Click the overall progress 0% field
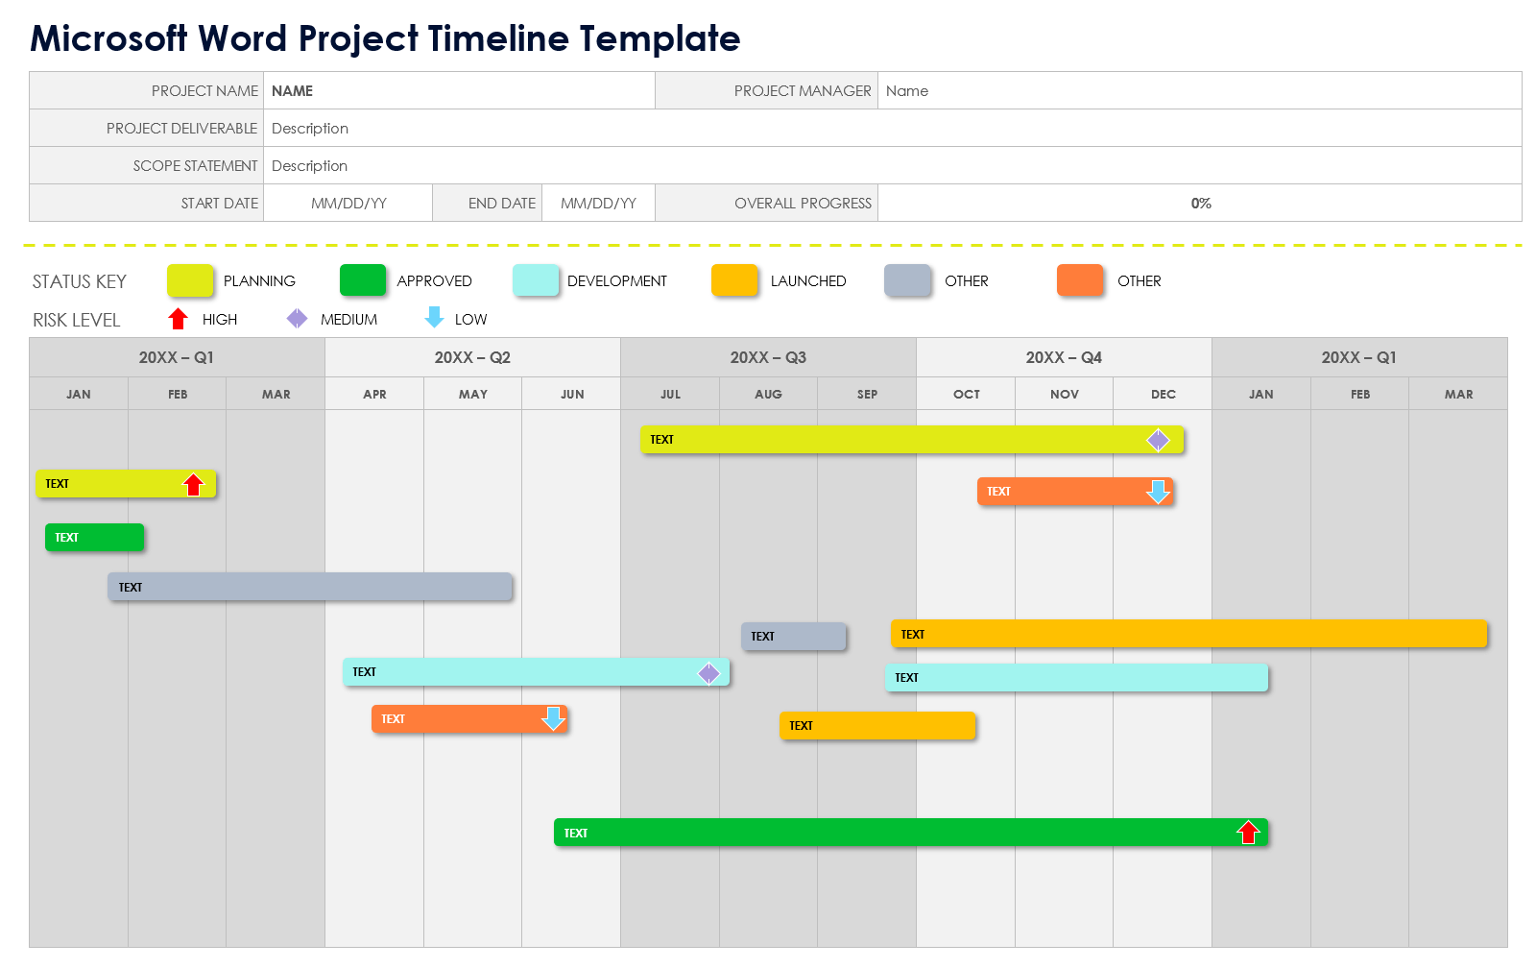 click(1200, 204)
